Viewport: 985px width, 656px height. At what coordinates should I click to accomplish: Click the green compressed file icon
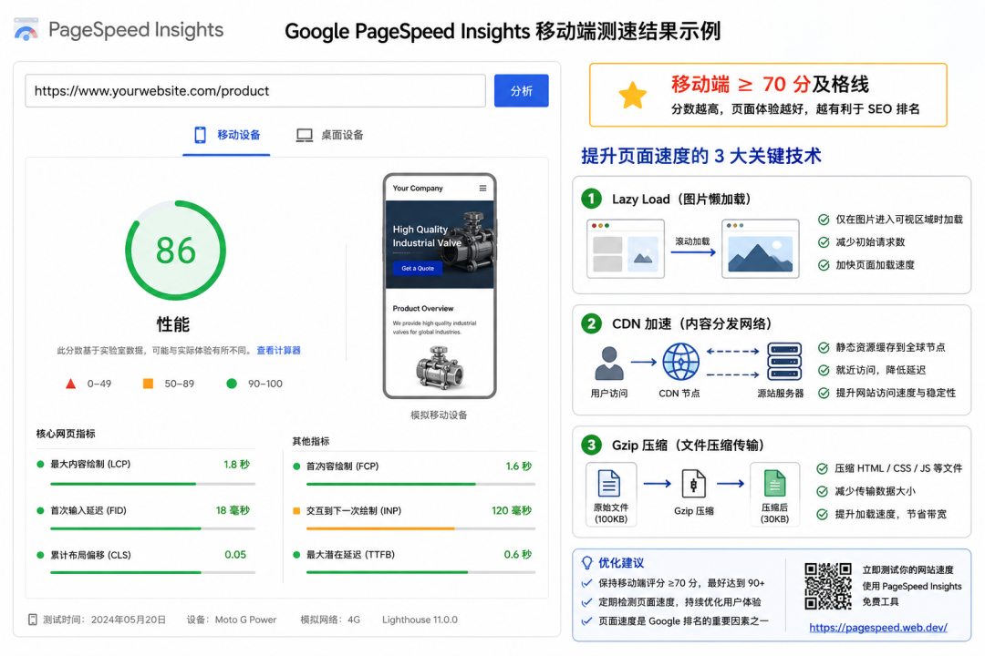pos(774,484)
